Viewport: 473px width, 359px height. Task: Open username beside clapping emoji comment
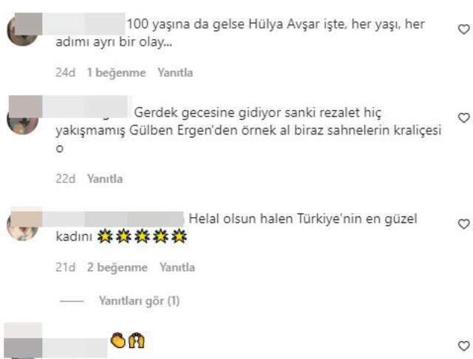click(x=75, y=347)
